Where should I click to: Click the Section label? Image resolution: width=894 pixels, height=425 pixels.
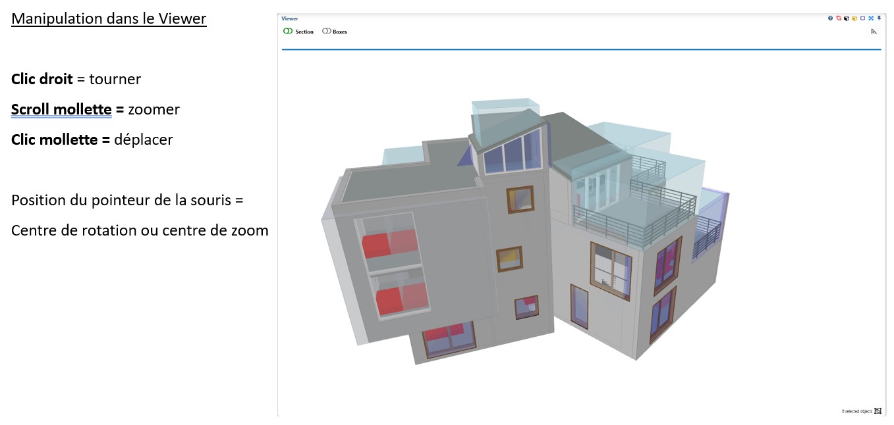tap(304, 32)
